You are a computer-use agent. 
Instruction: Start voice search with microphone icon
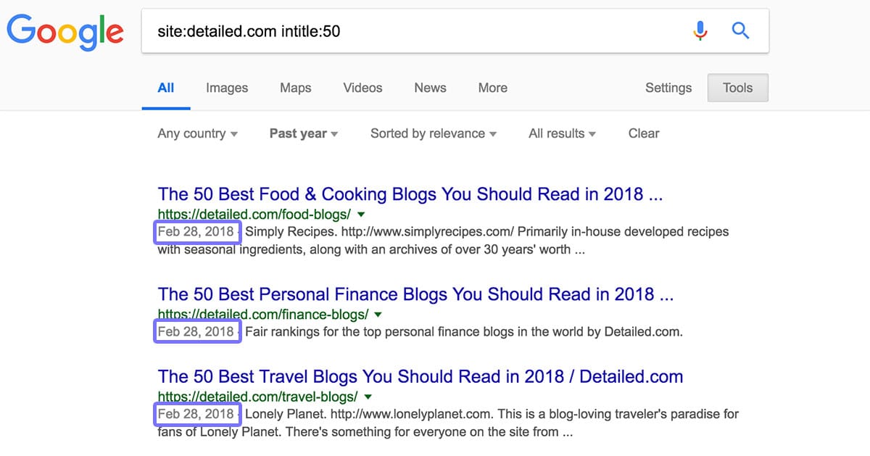[x=700, y=30]
